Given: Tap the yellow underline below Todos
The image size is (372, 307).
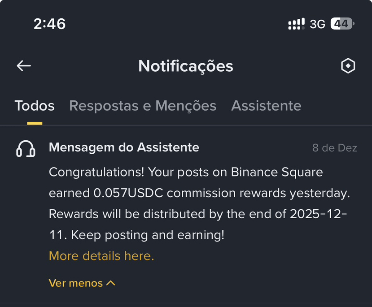Looking at the screenshot, I should tap(35, 123).
